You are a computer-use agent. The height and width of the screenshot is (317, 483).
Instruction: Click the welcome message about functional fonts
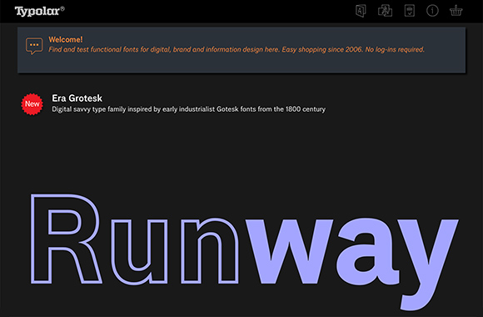[x=237, y=49]
